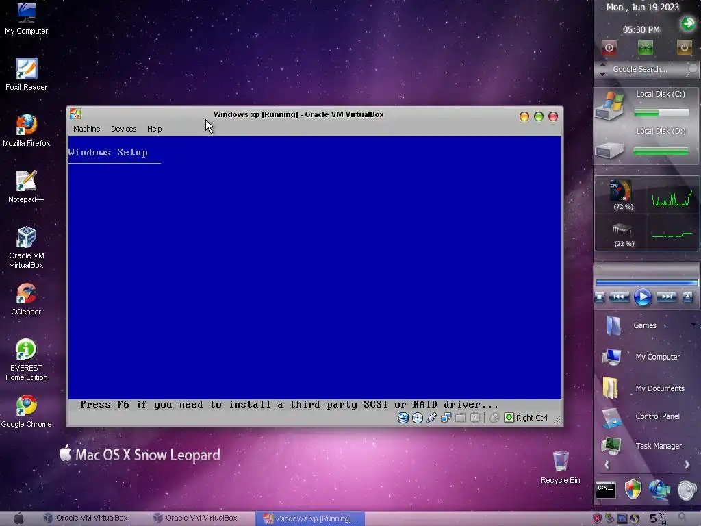Click the blue Play button
Viewport: 701px width, 526px height.
coord(643,297)
